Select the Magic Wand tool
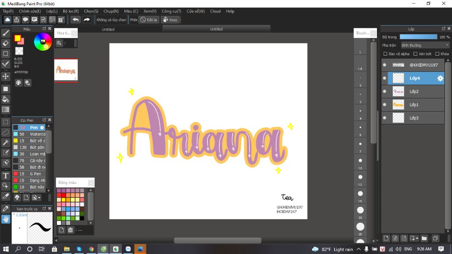 click(x=5, y=142)
